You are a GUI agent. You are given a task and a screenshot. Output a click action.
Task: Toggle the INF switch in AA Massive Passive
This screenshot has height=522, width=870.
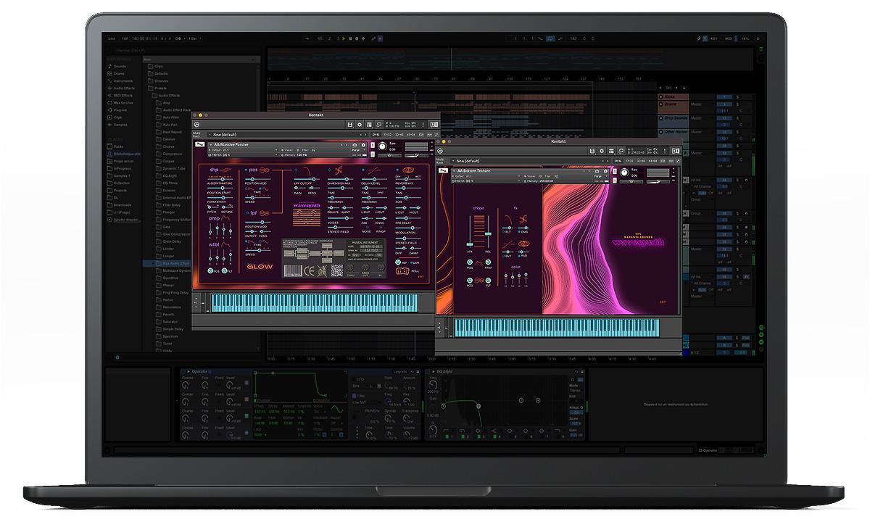click(x=399, y=262)
